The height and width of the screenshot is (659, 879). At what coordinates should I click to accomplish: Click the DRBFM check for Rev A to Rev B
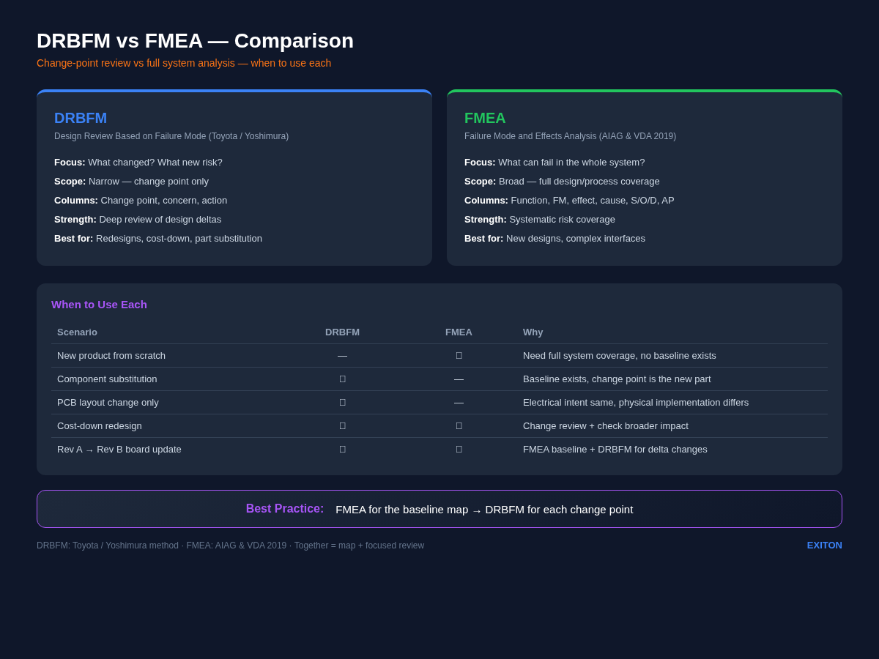coord(342,449)
